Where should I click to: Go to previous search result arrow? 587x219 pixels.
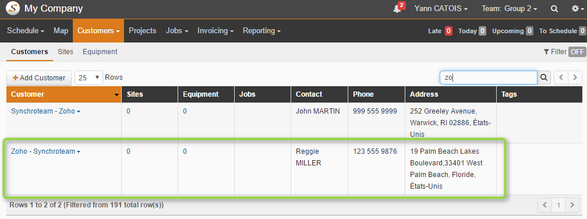(561, 77)
